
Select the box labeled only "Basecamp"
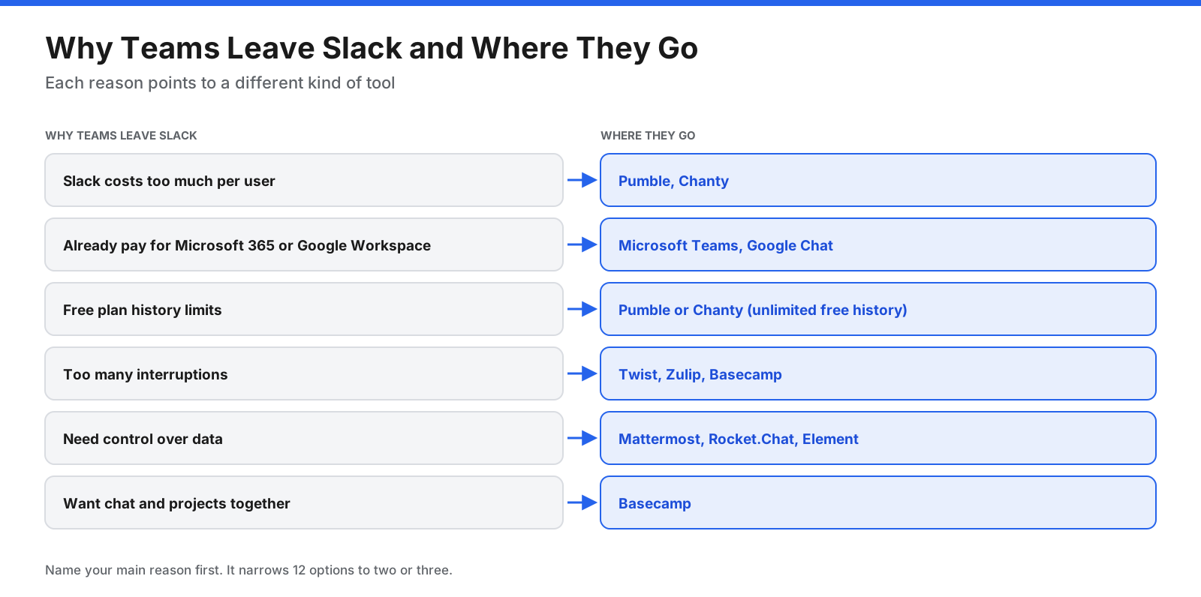coord(878,502)
